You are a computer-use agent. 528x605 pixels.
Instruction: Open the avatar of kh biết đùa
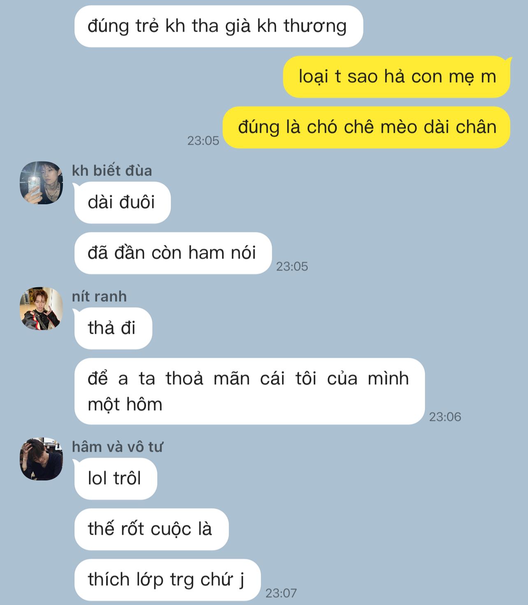click(42, 183)
